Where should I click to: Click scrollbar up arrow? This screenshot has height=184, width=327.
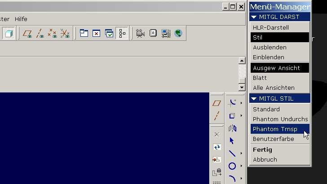[x=242, y=61]
